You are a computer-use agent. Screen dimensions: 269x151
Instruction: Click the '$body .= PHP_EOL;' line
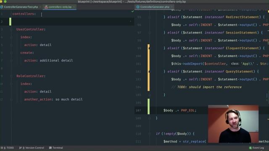(180, 110)
